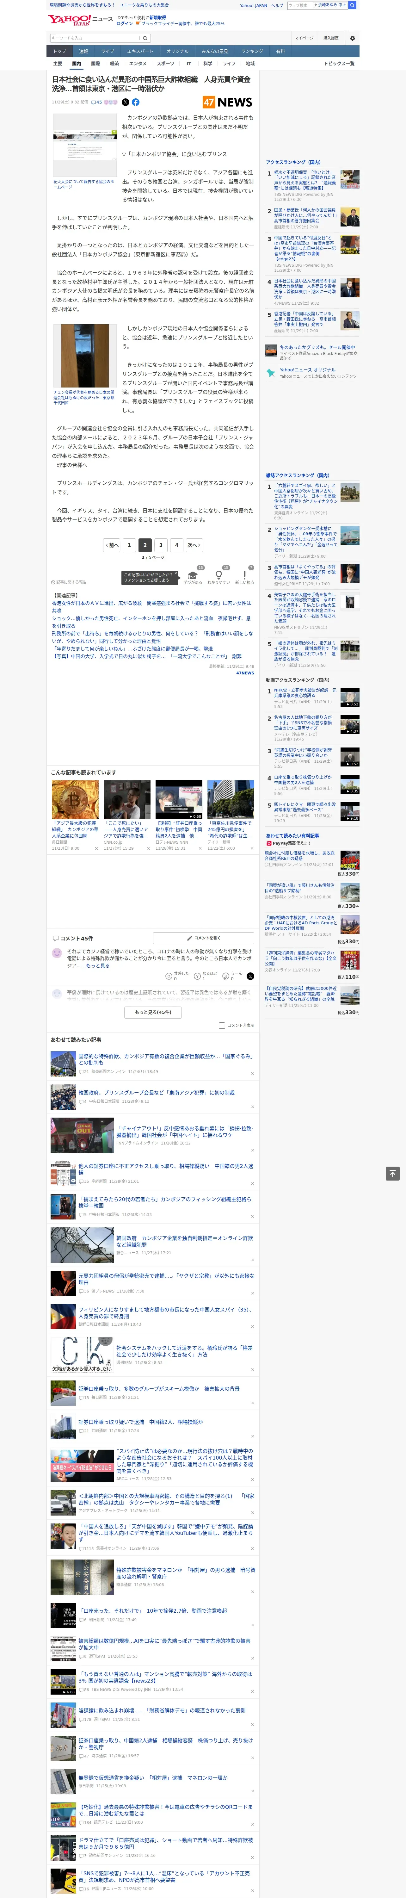Open recommended article チャイナアウト！反中感情
This screenshot has height=1898, width=406.
click(184, 1132)
